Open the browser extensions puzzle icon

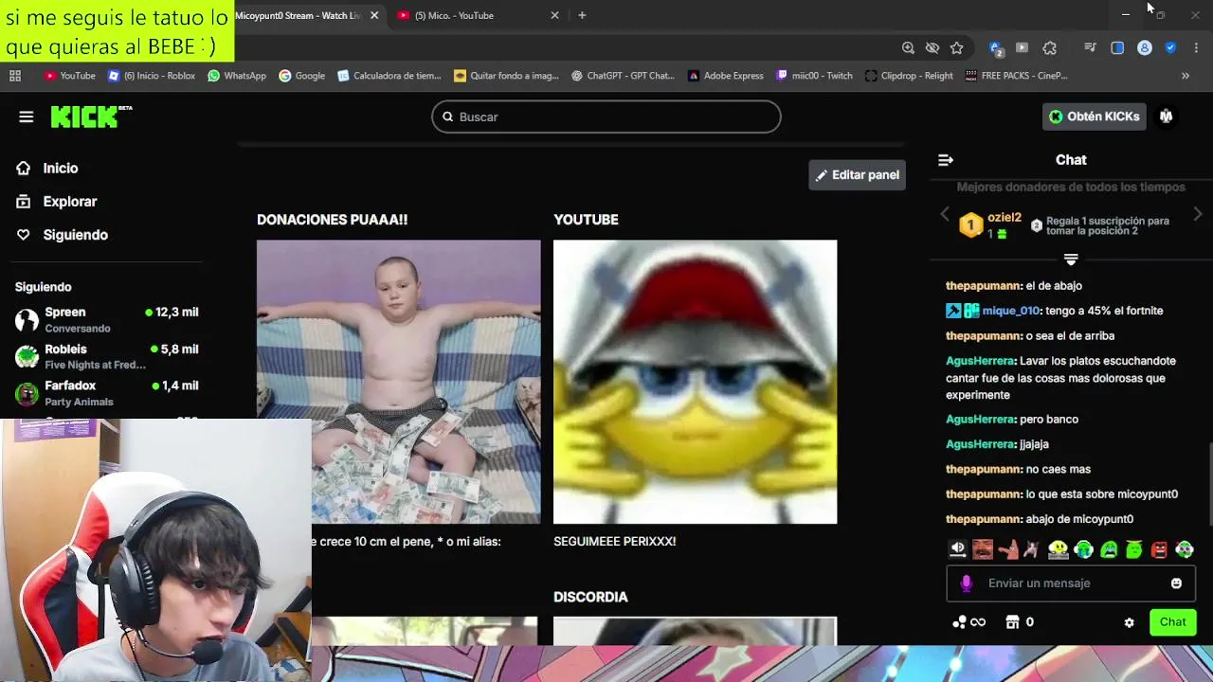(1049, 47)
